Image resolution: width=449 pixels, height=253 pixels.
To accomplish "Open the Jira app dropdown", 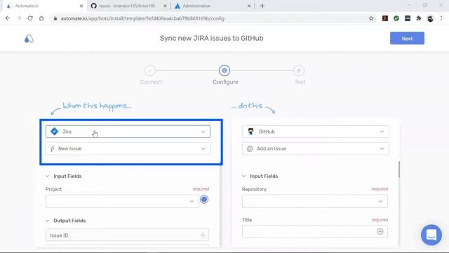I will (128, 131).
